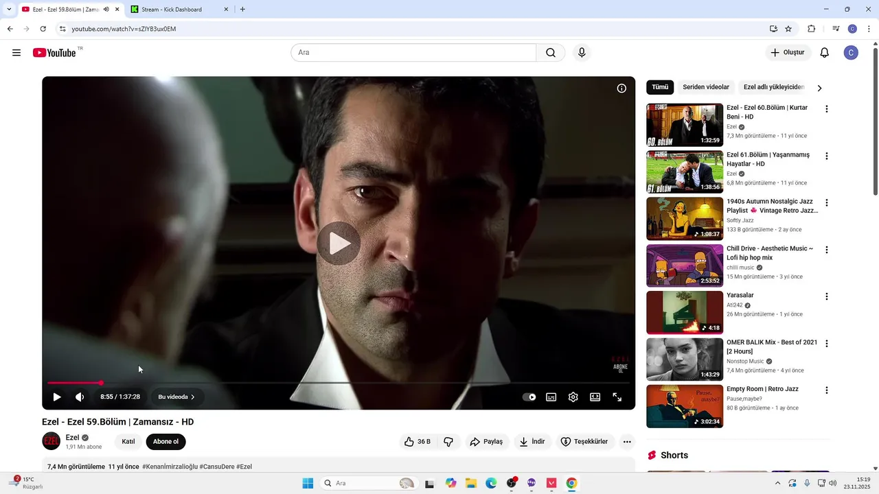Click the #CansuDere hashtag
This screenshot has width=879, height=494.
(216, 467)
